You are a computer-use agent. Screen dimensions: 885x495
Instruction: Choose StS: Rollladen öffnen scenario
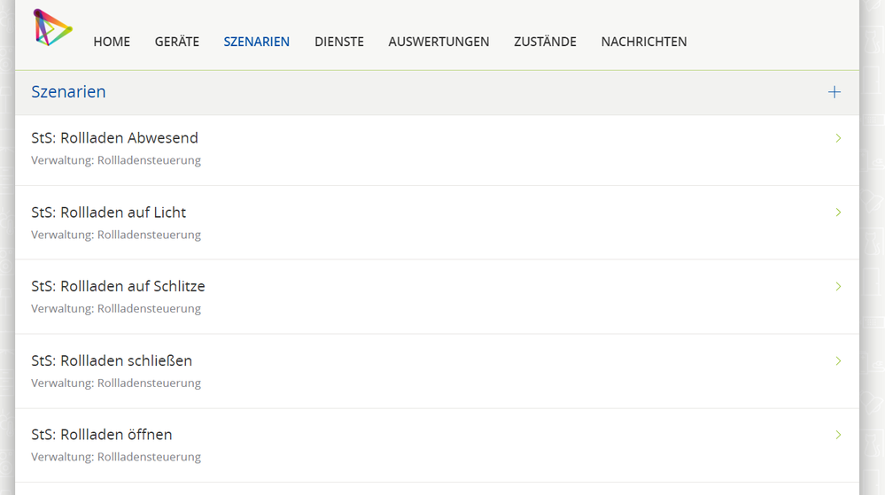pos(102,435)
